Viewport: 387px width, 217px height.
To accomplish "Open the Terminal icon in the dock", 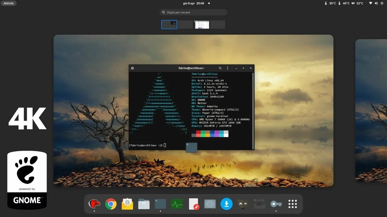I will [160, 204].
